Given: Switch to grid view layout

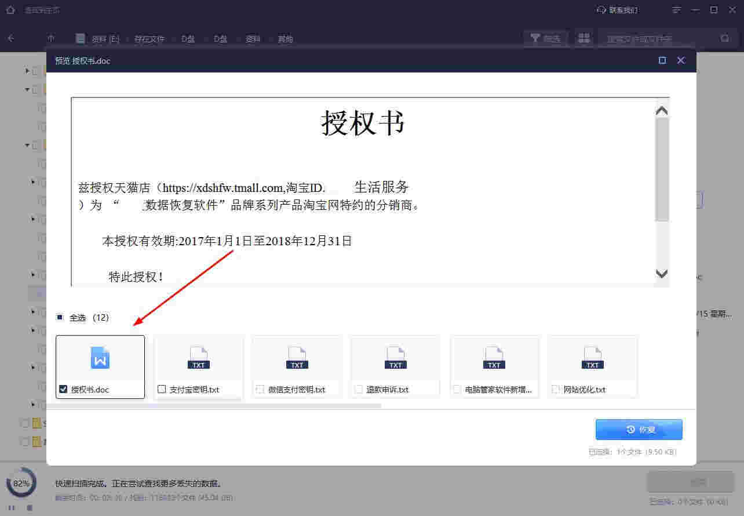Looking at the screenshot, I should [584, 38].
